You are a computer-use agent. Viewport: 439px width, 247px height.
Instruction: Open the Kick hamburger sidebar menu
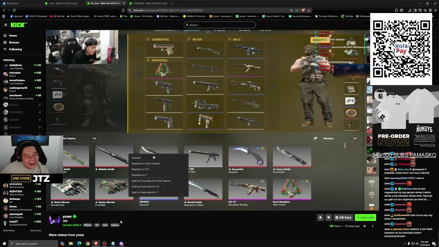(x=5, y=25)
